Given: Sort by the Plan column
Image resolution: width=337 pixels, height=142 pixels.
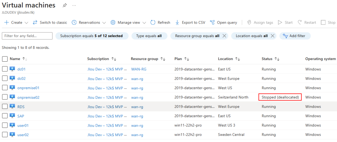Looking at the screenshot, I should [x=187, y=59].
